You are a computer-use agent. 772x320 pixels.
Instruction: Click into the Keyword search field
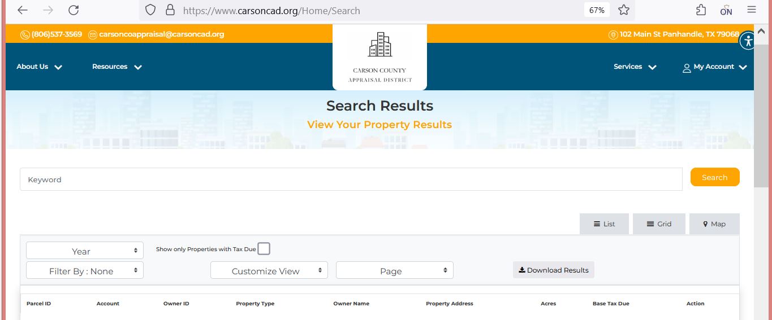tap(351, 179)
